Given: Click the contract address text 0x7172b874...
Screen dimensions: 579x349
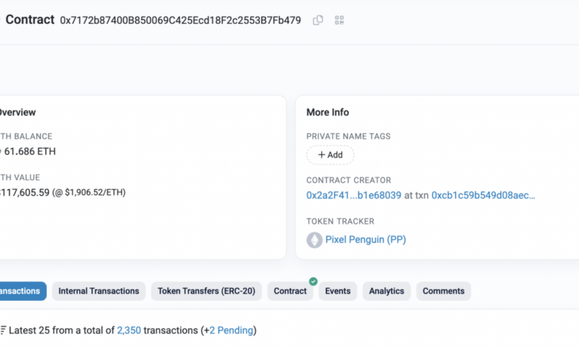Looking at the screenshot, I should 180,20.
